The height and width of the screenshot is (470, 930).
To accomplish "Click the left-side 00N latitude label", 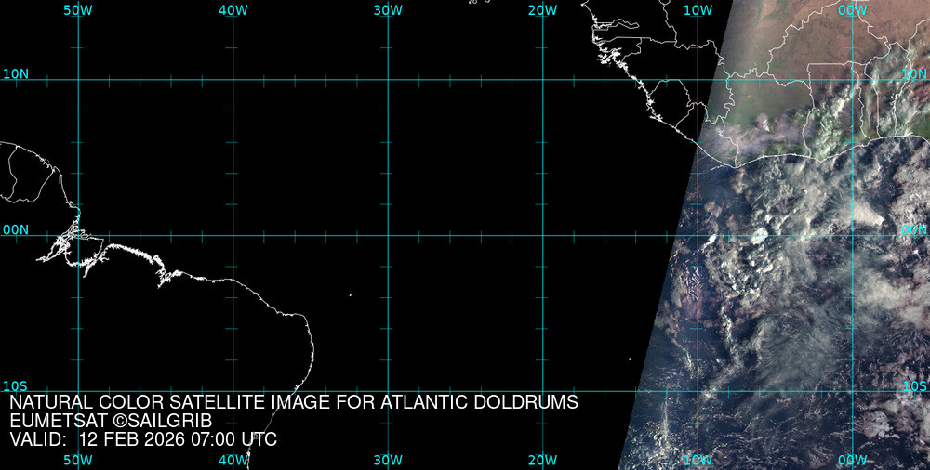I will [x=16, y=229].
